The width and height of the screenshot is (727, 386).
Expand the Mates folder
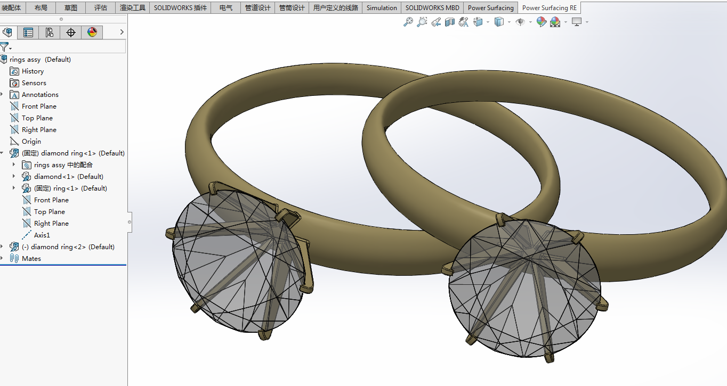point(2,258)
